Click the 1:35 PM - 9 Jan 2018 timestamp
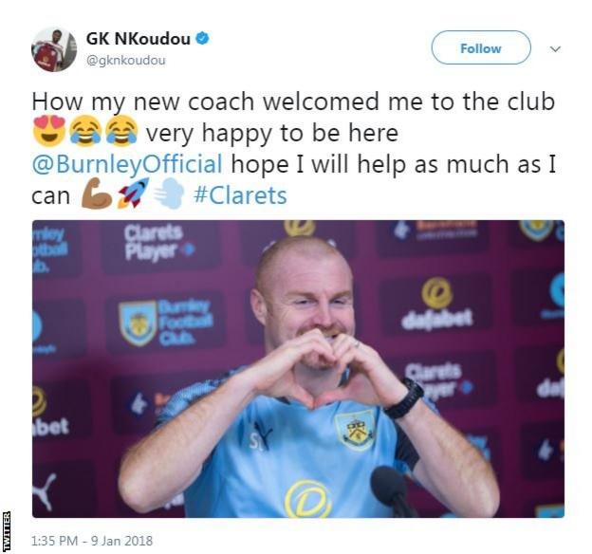This screenshot has height=554, width=592. [92, 541]
